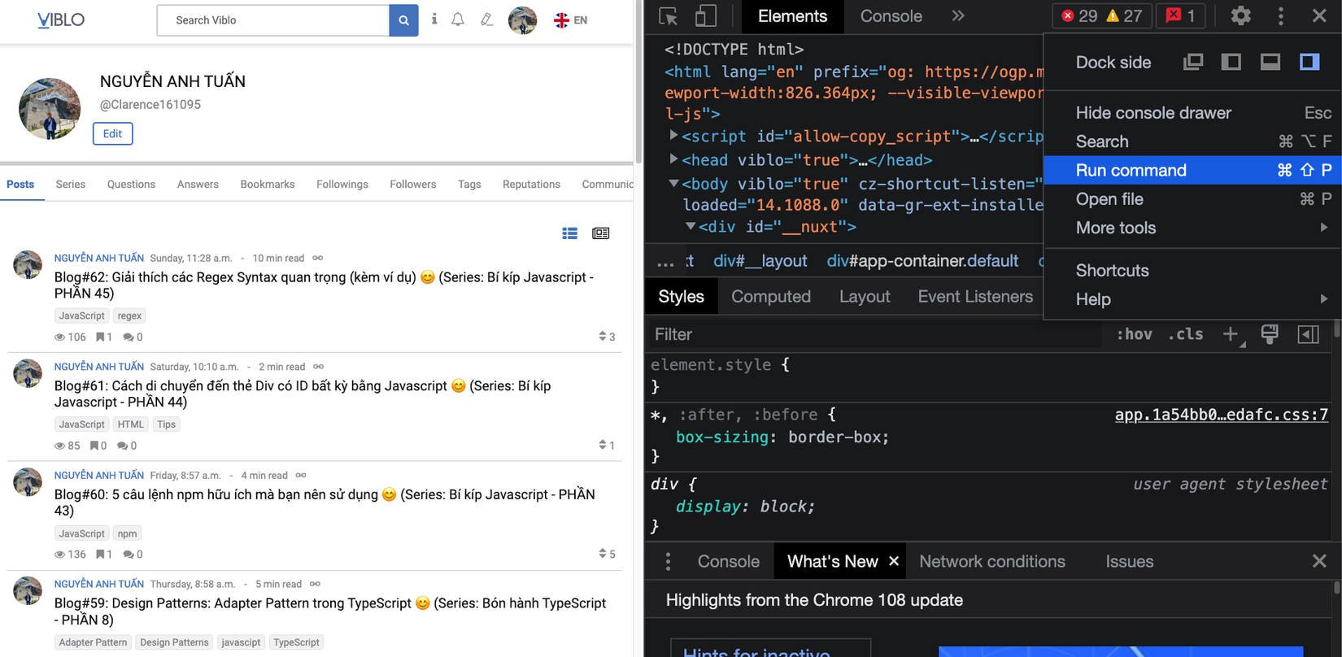
Task: Open the Questions tab
Action: (x=131, y=185)
